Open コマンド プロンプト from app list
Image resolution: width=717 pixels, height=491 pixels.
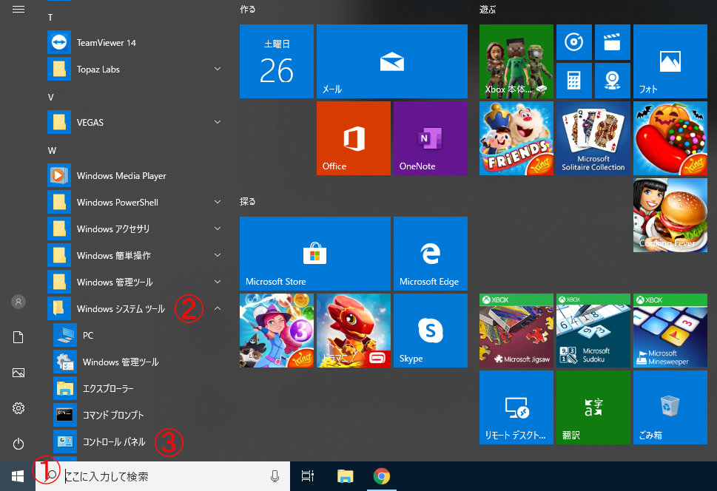pos(112,415)
